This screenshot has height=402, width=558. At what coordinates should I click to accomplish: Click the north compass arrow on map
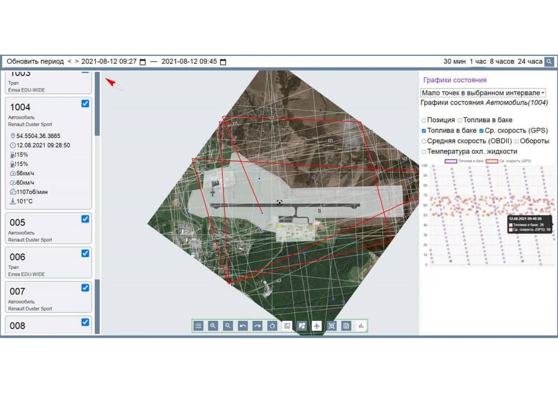tap(114, 83)
